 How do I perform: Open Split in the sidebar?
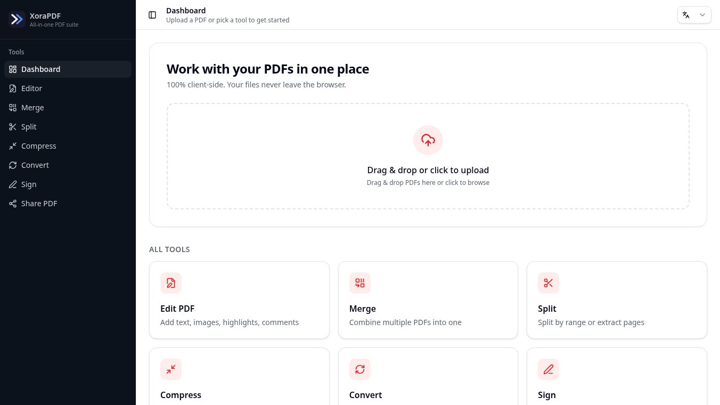click(68, 127)
